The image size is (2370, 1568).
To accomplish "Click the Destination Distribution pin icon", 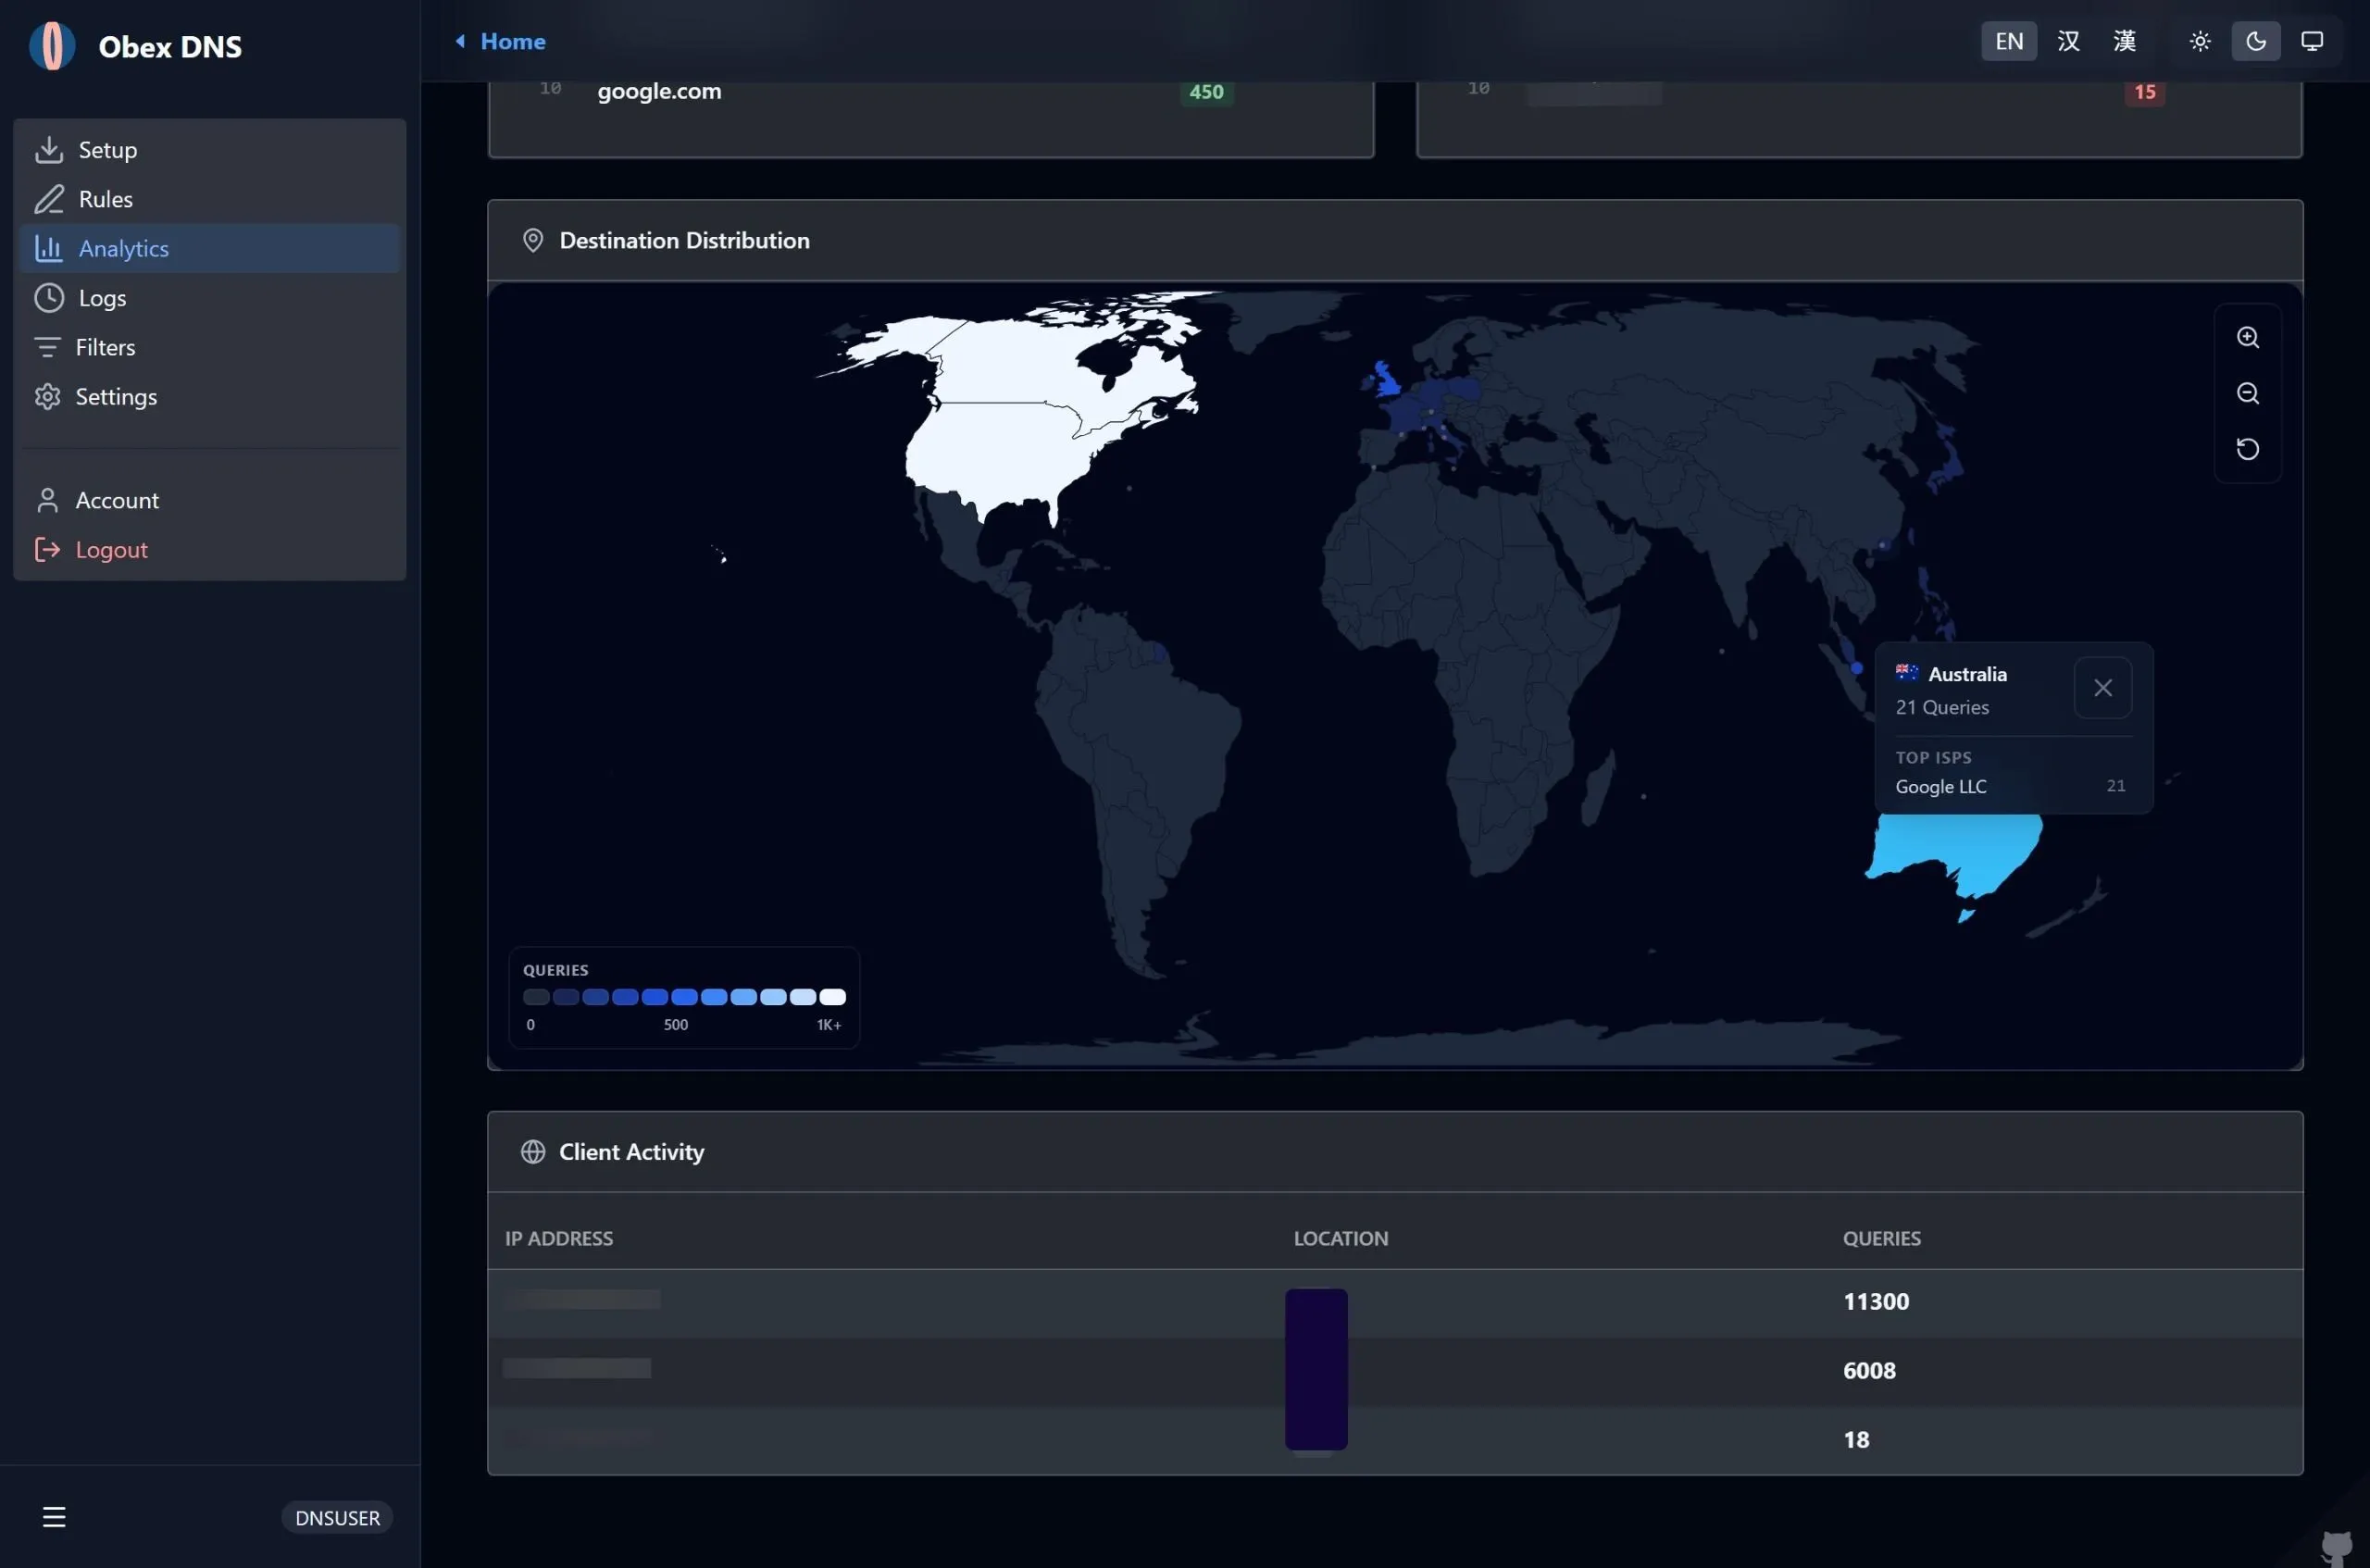I will point(533,240).
